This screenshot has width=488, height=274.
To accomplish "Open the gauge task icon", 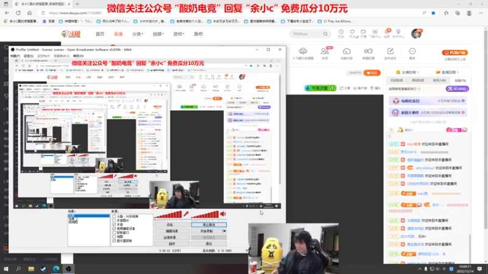I will (346, 51).
